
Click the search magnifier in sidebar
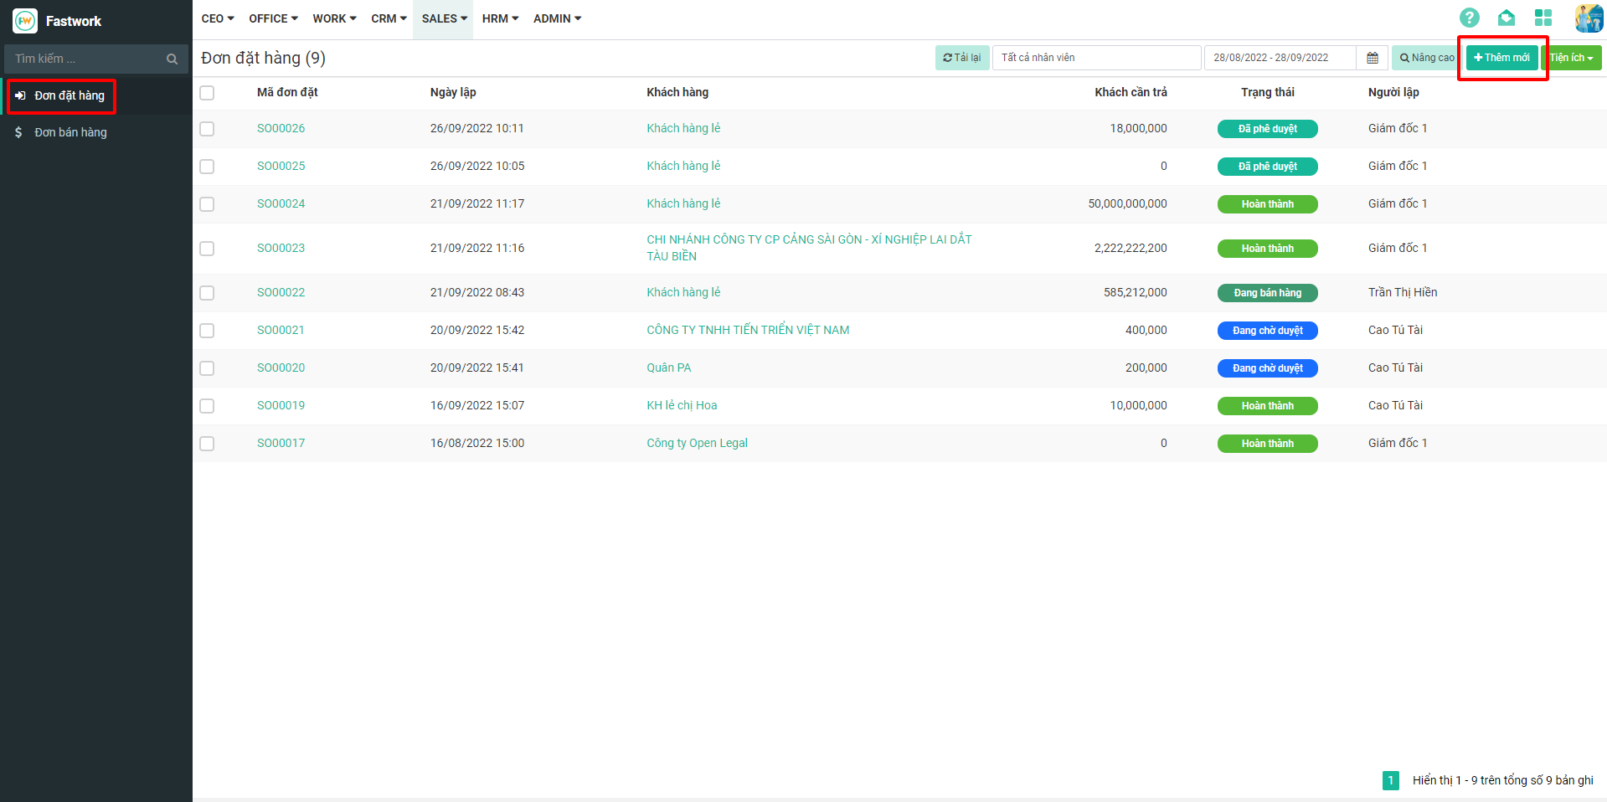point(172,59)
